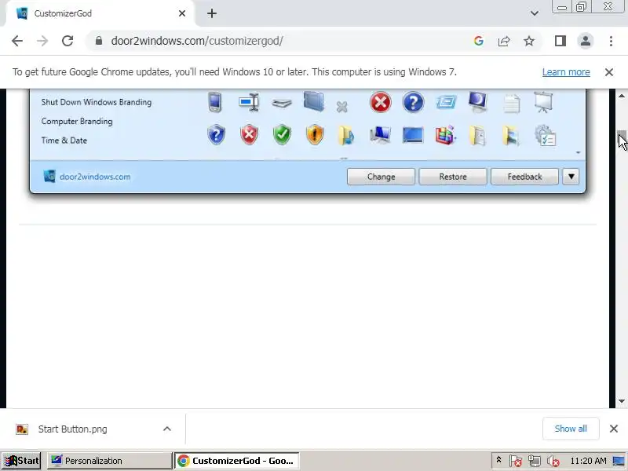Open Shut Down Windows Branding category
The image size is (628, 471).
[96, 102]
